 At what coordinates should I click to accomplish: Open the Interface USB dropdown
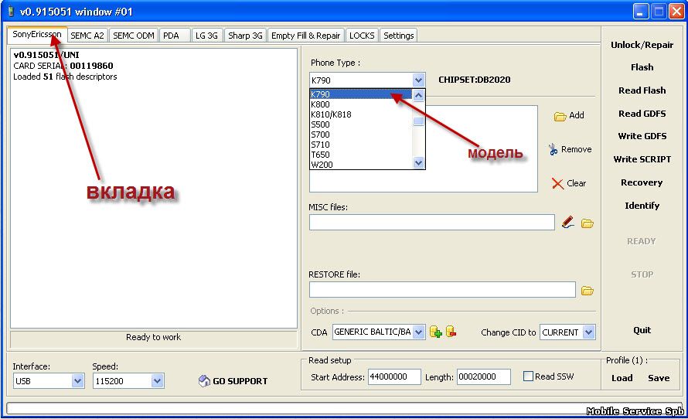pos(77,381)
